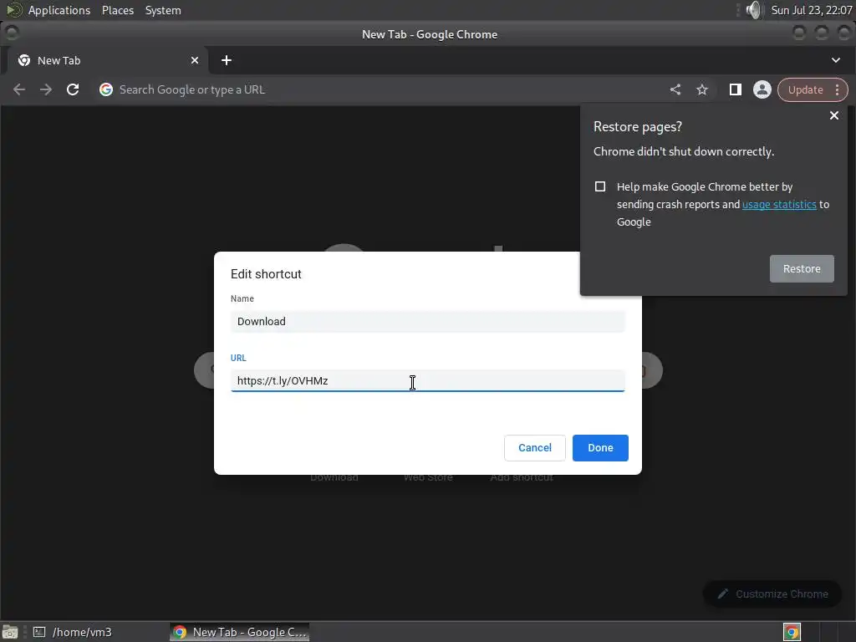Reload the current page
Viewport: 856px width, 642px height.
point(73,89)
